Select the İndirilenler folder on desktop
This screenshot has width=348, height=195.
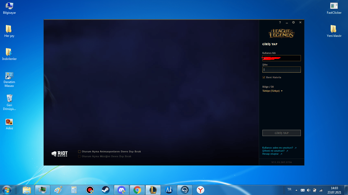click(9, 54)
